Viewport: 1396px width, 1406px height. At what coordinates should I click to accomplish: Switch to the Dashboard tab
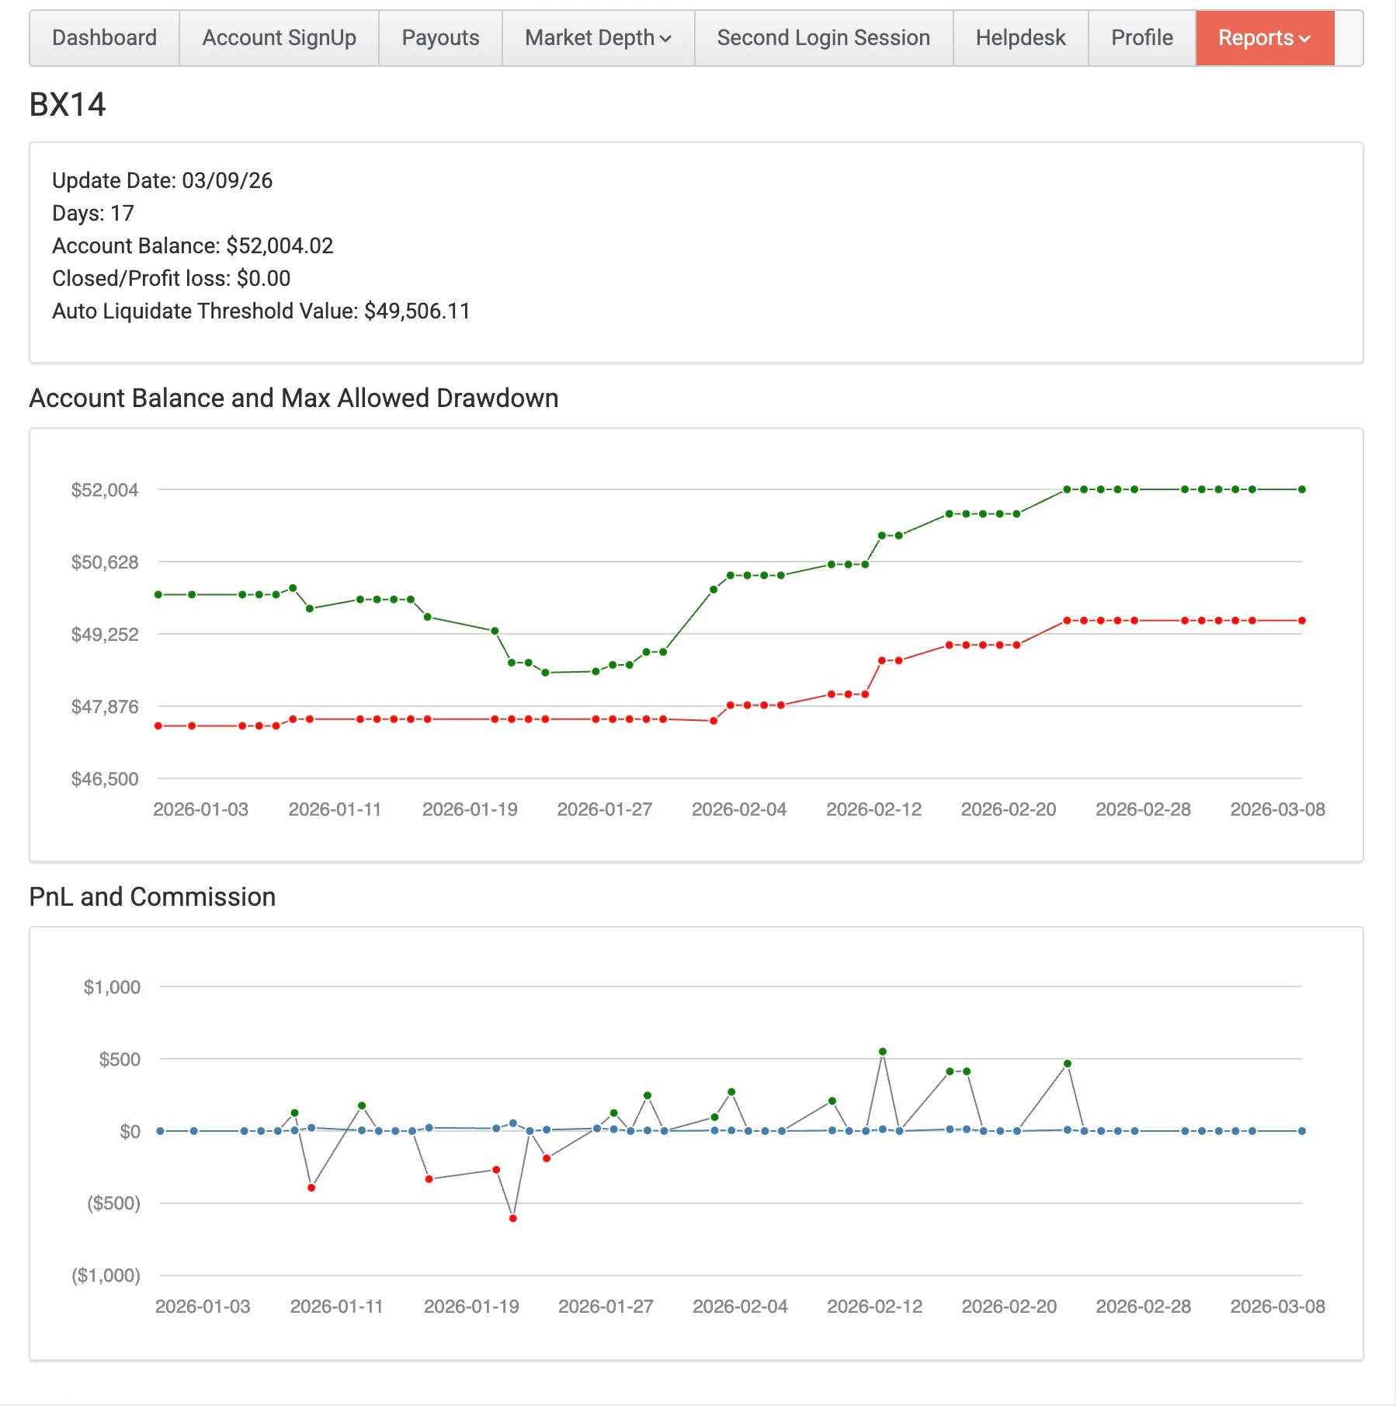point(103,37)
